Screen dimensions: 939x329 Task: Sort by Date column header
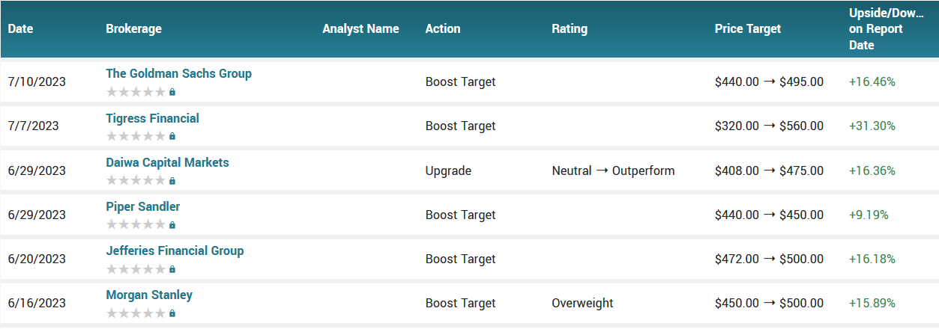click(x=21, y=29)
